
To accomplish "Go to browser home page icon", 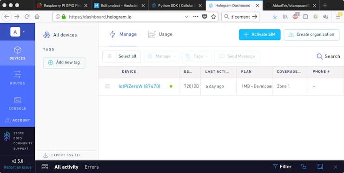I will tap(37, 17).
